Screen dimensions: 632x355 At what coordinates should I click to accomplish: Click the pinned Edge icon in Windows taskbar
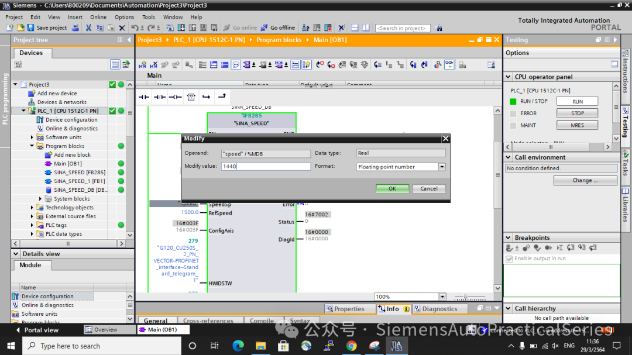pyautogui.click(x=238, y=346)
